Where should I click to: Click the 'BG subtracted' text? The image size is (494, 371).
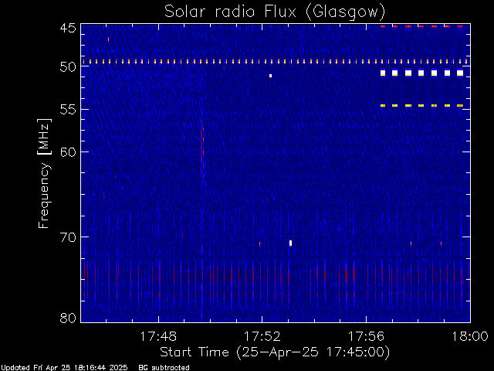[164, 368]
